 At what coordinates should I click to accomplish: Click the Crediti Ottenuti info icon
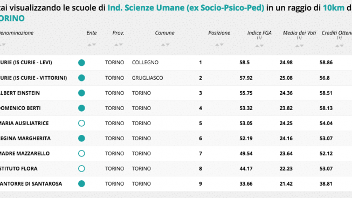point(339,38)
